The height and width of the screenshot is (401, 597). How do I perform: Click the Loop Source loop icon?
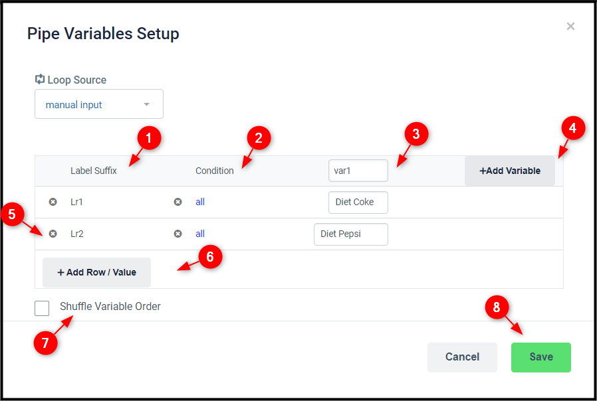(x=40, y=80)
